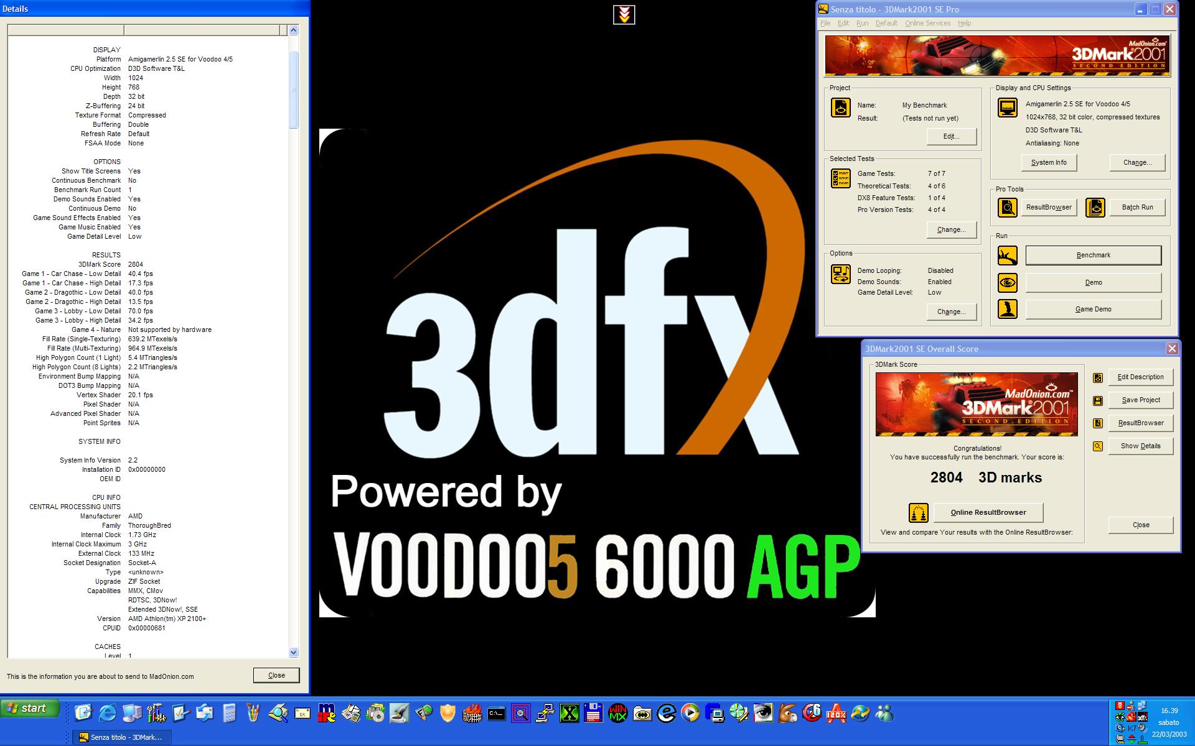Open the Windows start menu
The height and width of the screenshot is (746, 1195).
click(x=30, y=709)
